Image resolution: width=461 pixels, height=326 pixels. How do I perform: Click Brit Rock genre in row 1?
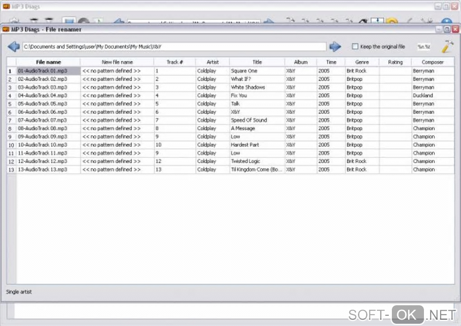362,71
